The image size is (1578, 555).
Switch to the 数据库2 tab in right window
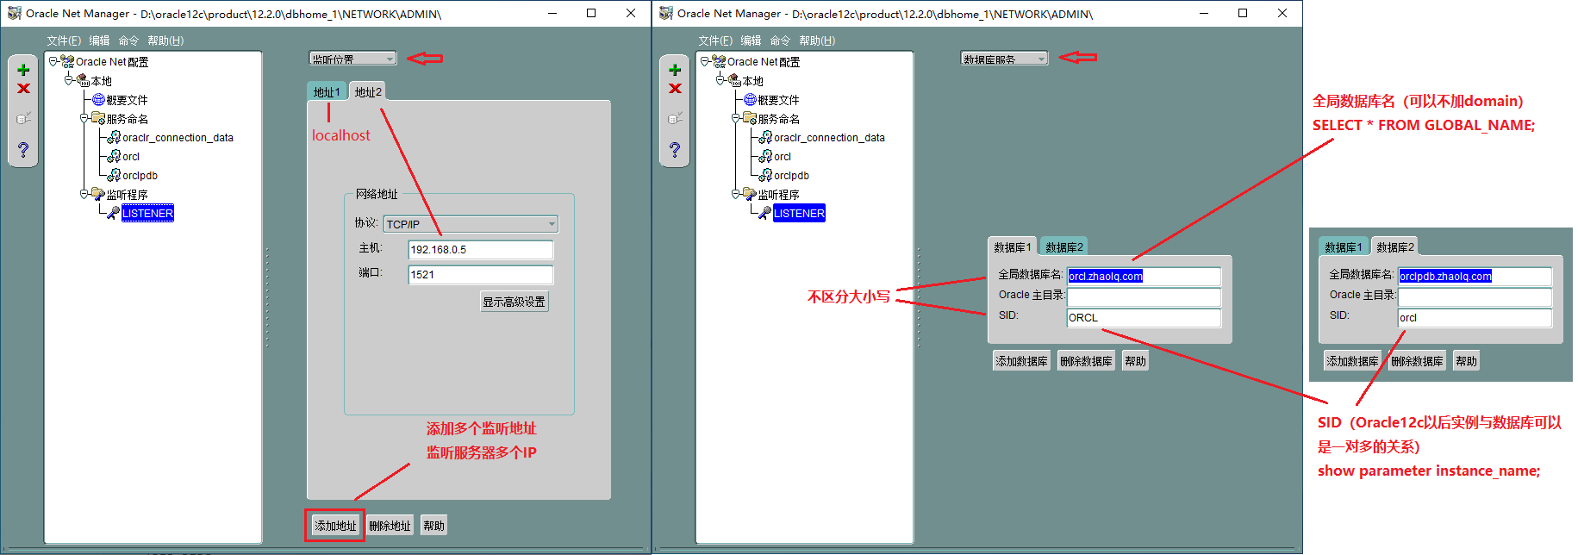pos(1063,247)
